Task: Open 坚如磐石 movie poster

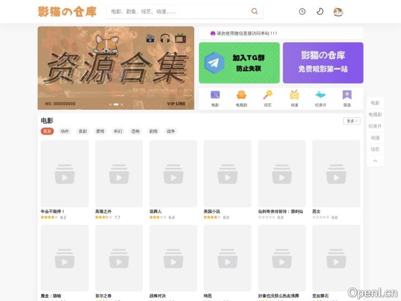Action: coord(336,258)
